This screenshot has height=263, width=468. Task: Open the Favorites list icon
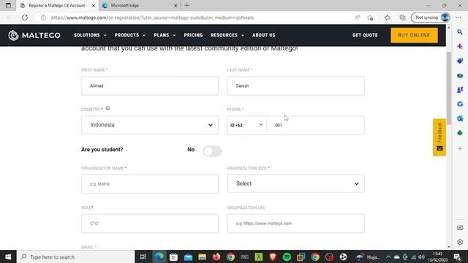coord(388,18)
